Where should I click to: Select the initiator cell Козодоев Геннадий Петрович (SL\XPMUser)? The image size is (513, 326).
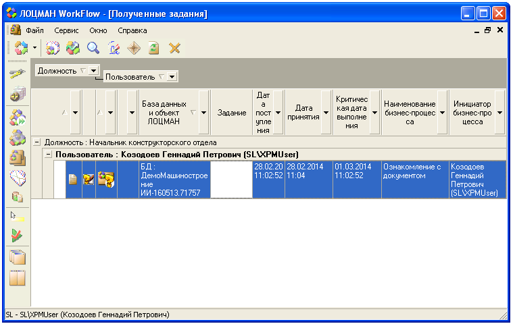(478, 180)
